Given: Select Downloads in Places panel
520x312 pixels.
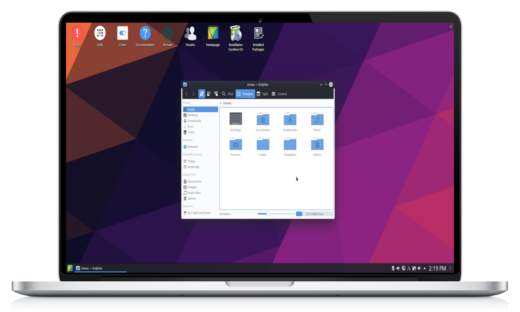Looking at the screenshot, I should tap(200, 121).
